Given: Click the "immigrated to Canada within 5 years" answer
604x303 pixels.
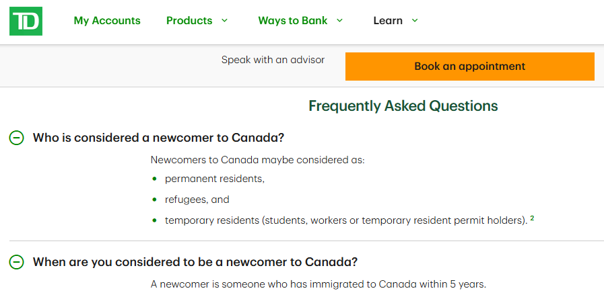Looking at the screenshot, I should [318, 284].
